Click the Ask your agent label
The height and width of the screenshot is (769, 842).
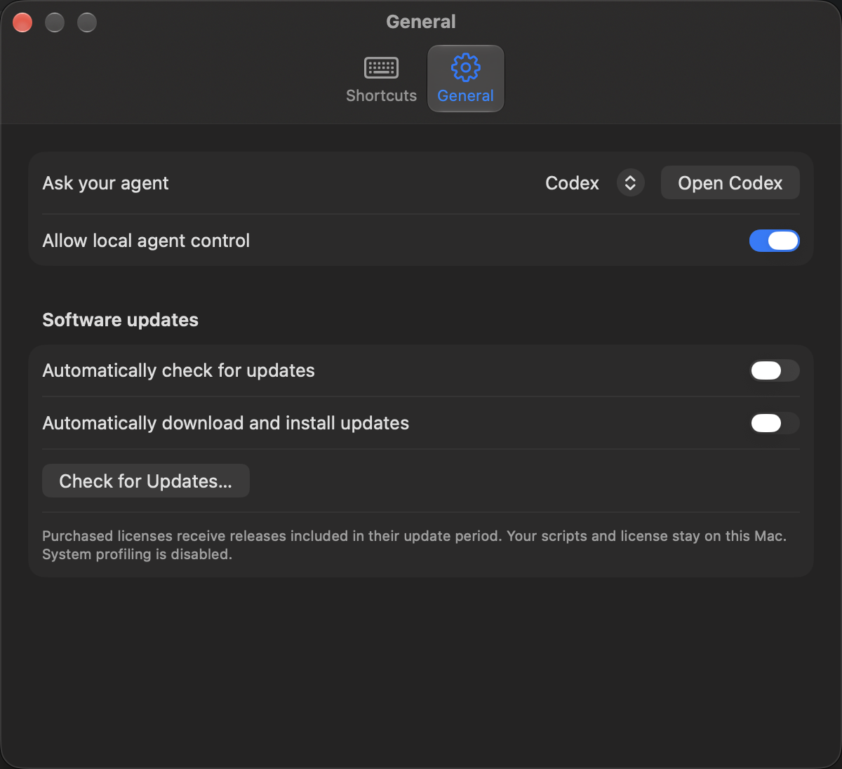point(106,183)
